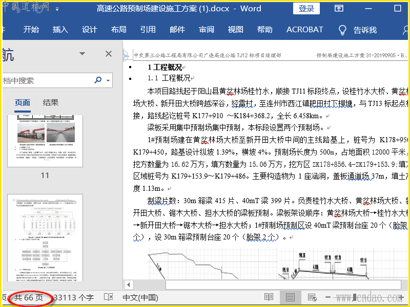Viewport: 410px width, 307px height.
Task: Click the 在文档中搜索 search box
Action: 46,80
